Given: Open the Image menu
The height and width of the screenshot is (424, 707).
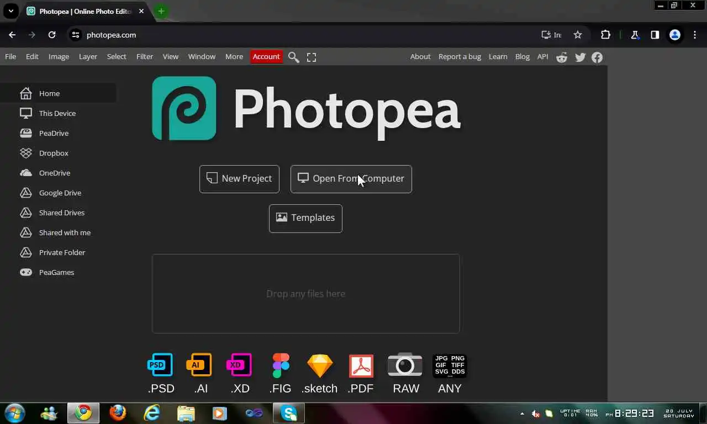Looking at the screenshot, I should pyautogui.click(x=59, y=56).
